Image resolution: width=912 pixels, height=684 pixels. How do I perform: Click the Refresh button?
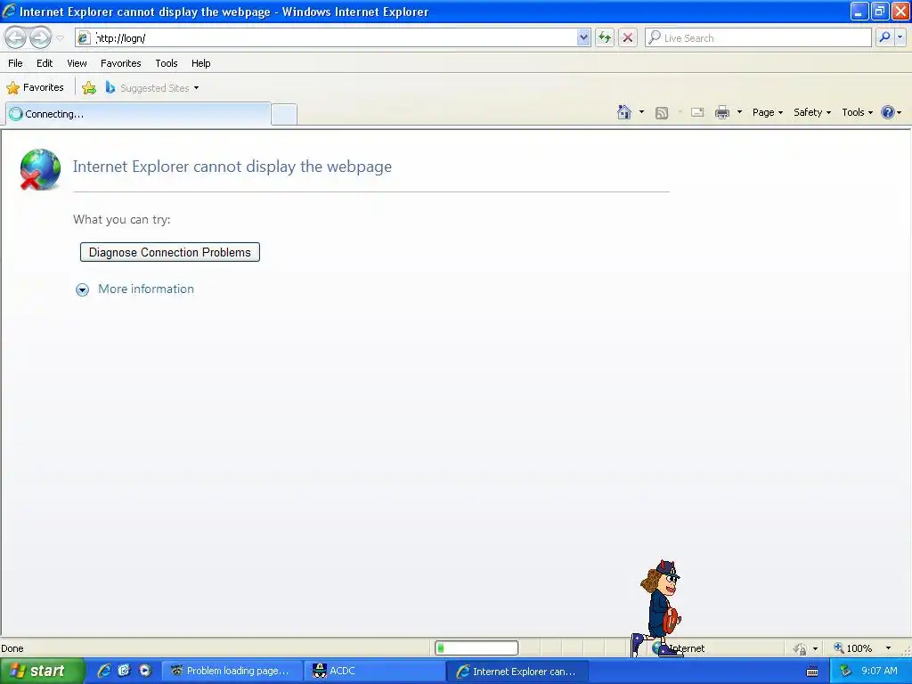pos(605,37)
